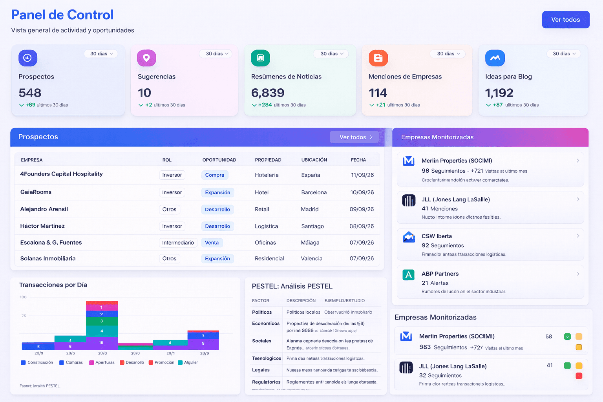The image size is (603, 402).
Task: Click the EMPRESA column header
Action: tap(32, 160)
